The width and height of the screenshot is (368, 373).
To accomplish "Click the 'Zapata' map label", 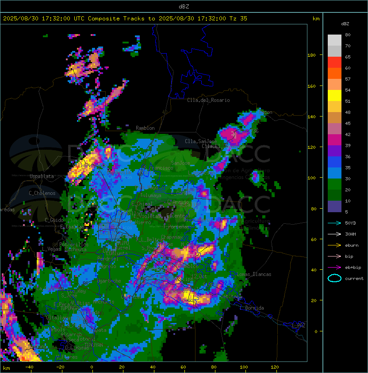I will coord(99,330).
